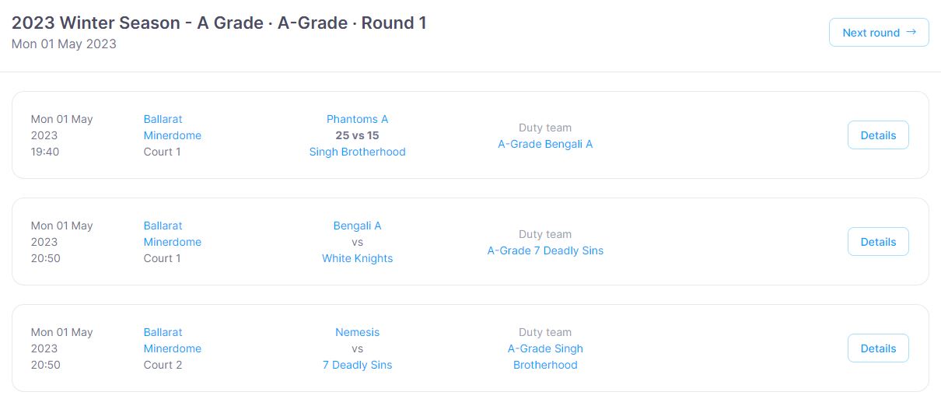
Task: Click the Bengali A team link
Action: coord(357,226)
